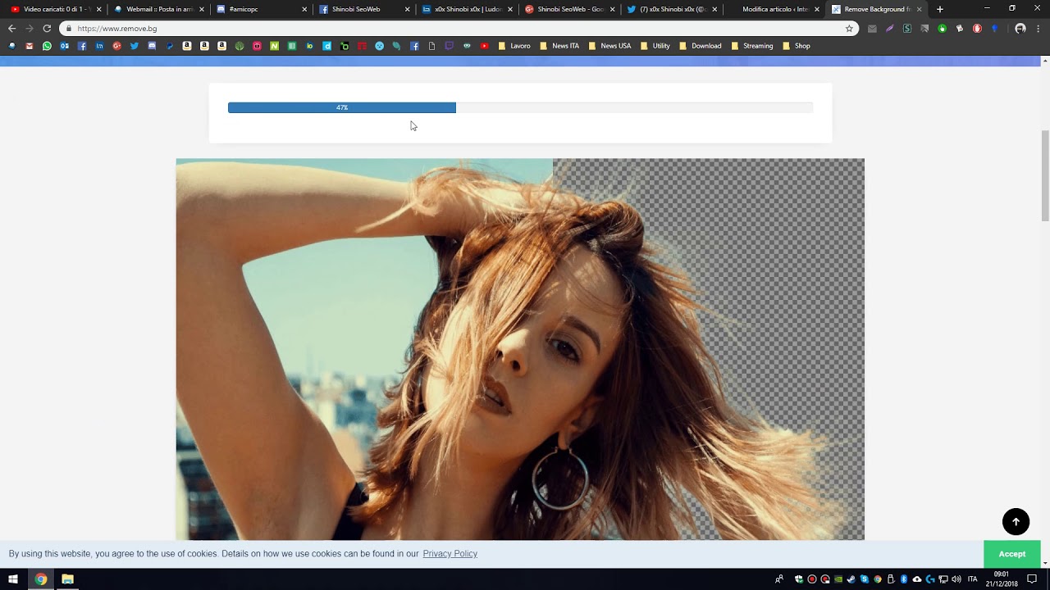The width and height of the screenshot is (1050, 590).
Task: Expand the Utility bookmarks folder
Action: [x=655, y=46]
